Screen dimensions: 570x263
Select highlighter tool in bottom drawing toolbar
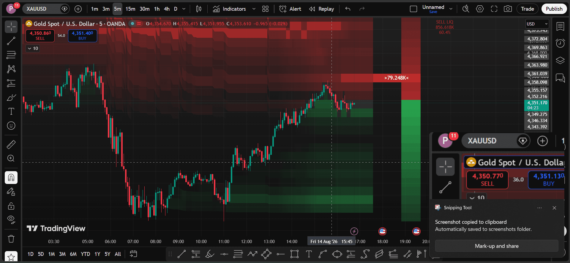210,254
